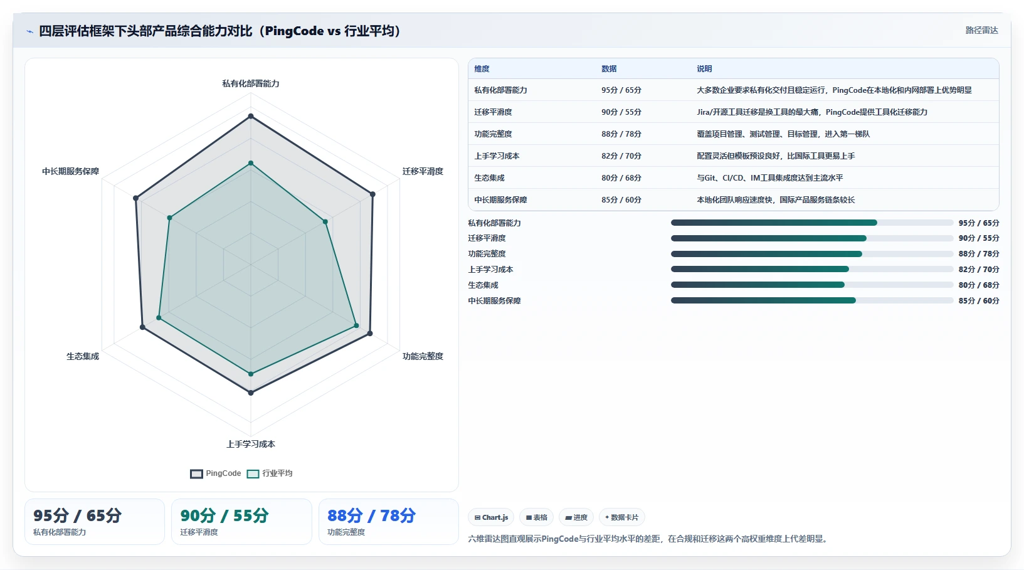Select the 迁移平滑度 table row name

tap(493, 112)
